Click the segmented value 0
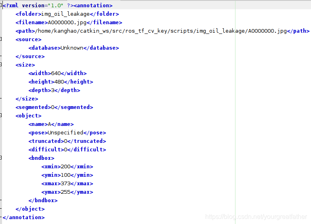 pyautogui.click(x=53, y=107)
